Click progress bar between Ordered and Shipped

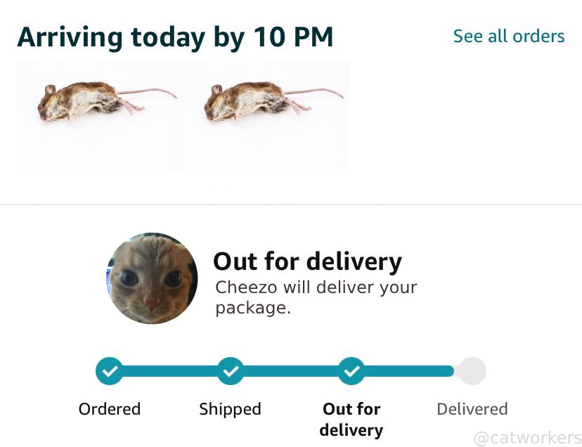(169, 370)
